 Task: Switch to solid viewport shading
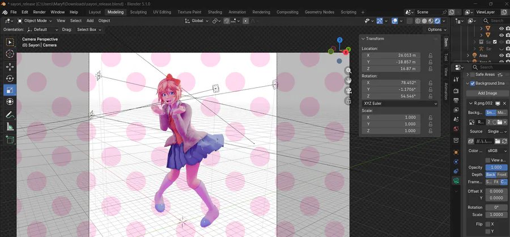coord(424,21)
